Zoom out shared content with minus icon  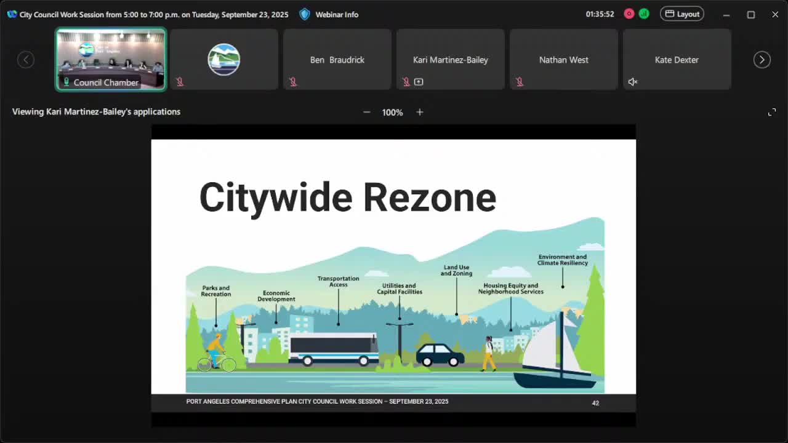[366, 112]
